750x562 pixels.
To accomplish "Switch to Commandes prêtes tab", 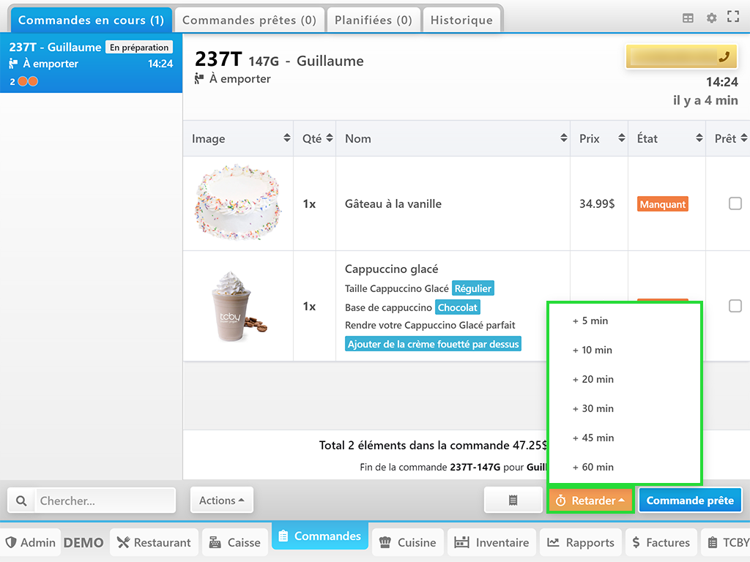I will pos(249,20).
